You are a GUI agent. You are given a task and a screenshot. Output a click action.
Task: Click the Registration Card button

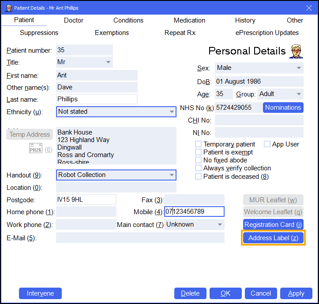click(x=273, y=225)
